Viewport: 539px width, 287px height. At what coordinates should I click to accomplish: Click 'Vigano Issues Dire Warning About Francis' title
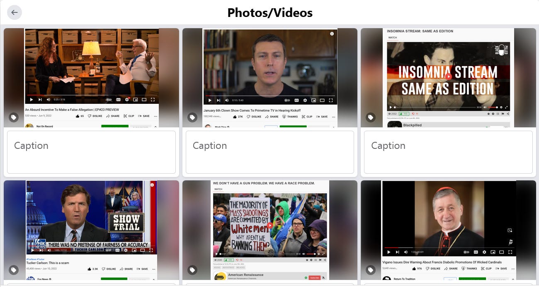[x=442, y=262]
